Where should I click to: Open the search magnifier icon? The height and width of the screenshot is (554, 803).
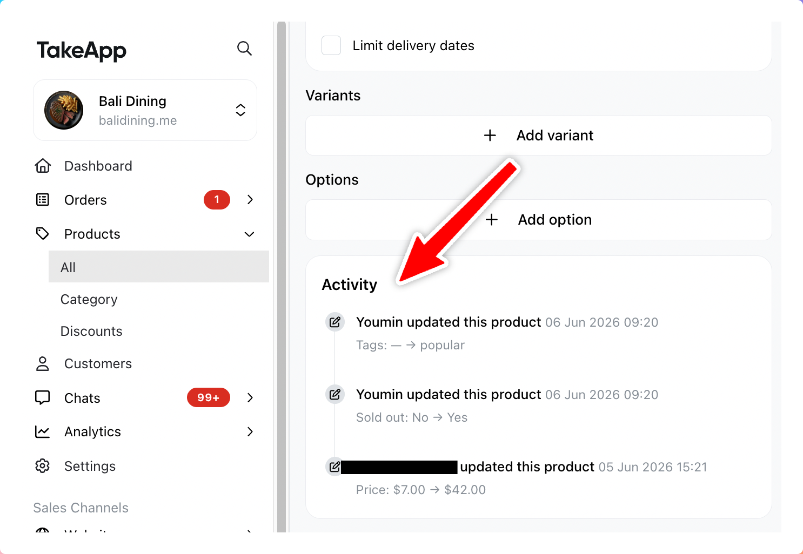click(x=244, y=49)
